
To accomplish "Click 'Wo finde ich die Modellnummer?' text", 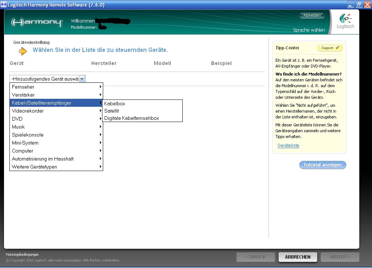I will coord(308,74).
